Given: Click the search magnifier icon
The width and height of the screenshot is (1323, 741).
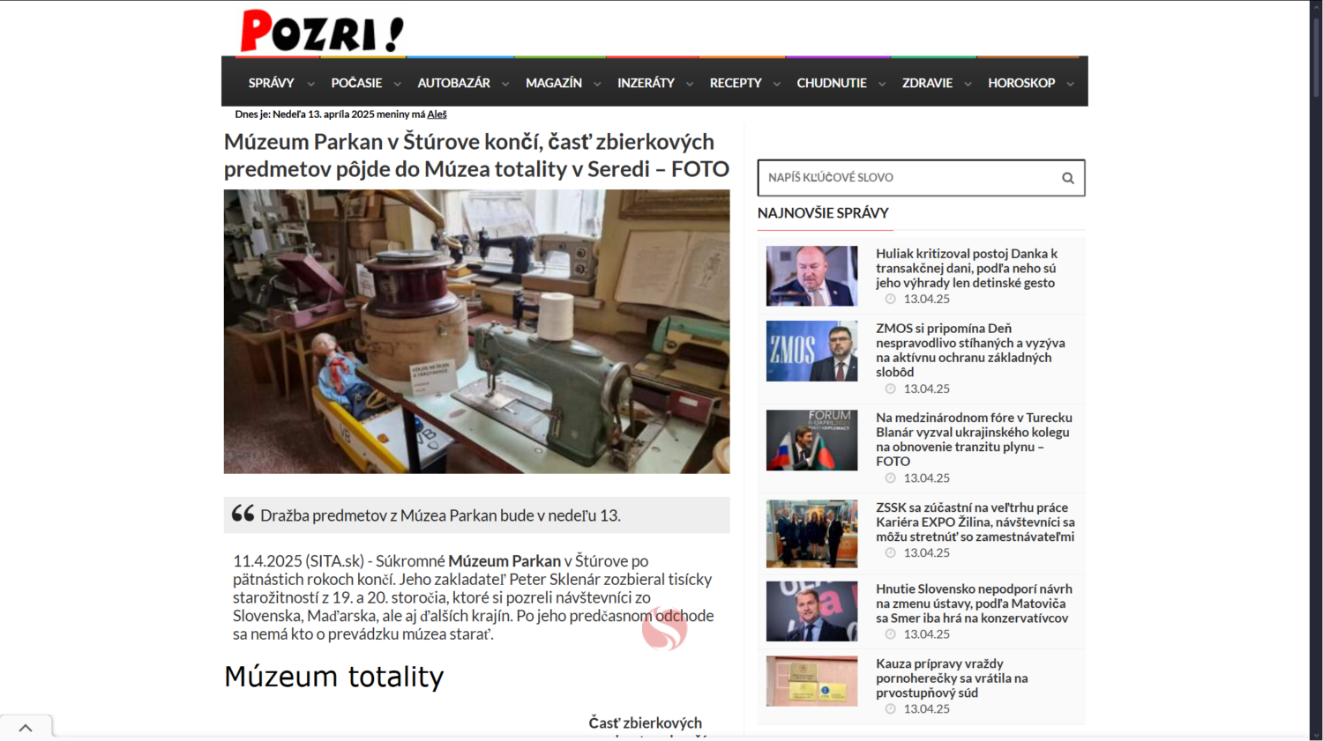Looking at the screenshot, I should point(1067,178).
